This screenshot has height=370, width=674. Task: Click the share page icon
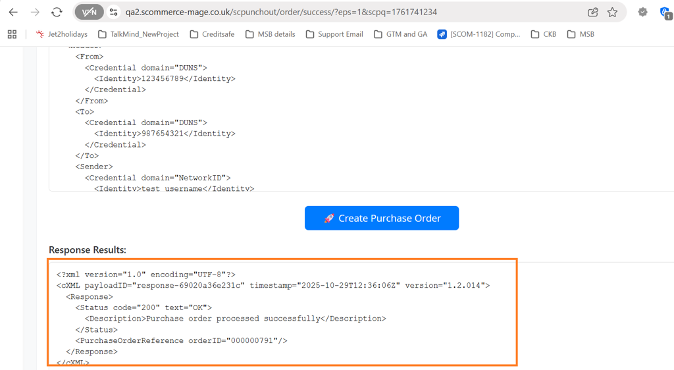pyautogui.click(x=592, y=12)
